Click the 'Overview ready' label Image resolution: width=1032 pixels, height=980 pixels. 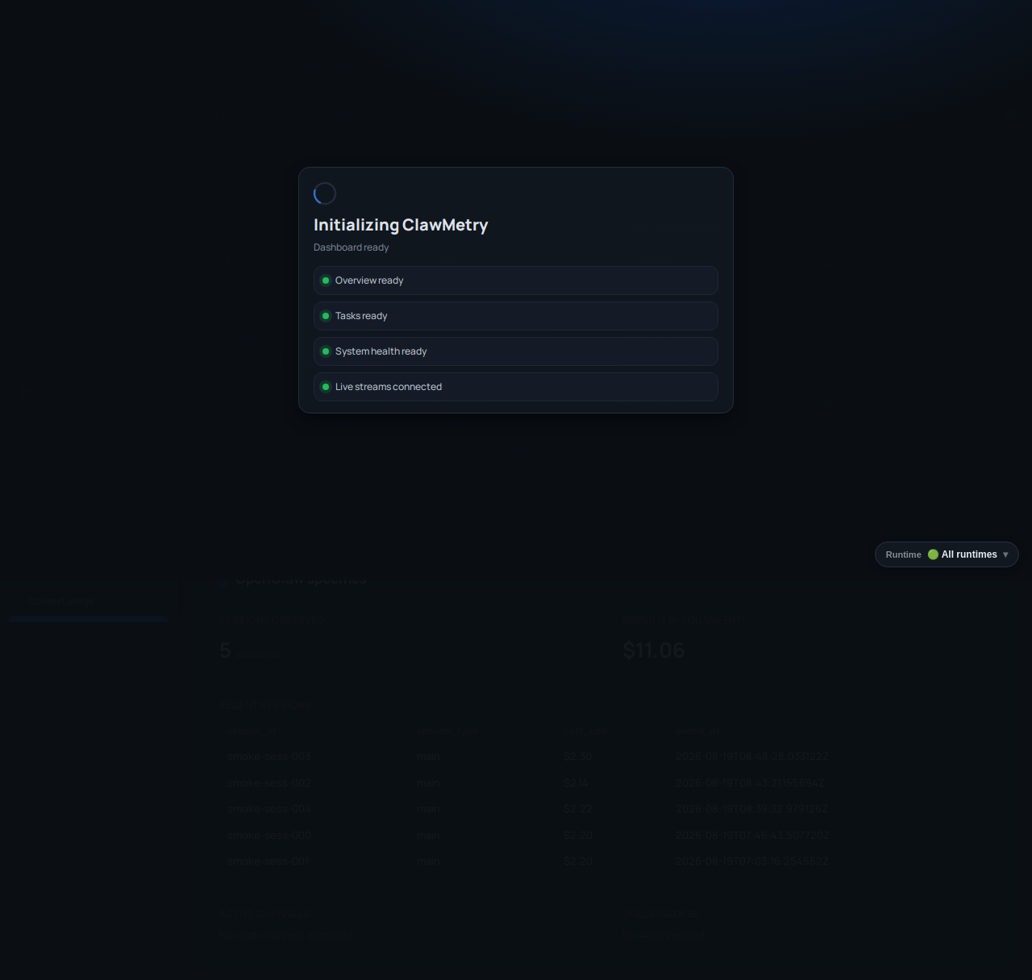369,280
